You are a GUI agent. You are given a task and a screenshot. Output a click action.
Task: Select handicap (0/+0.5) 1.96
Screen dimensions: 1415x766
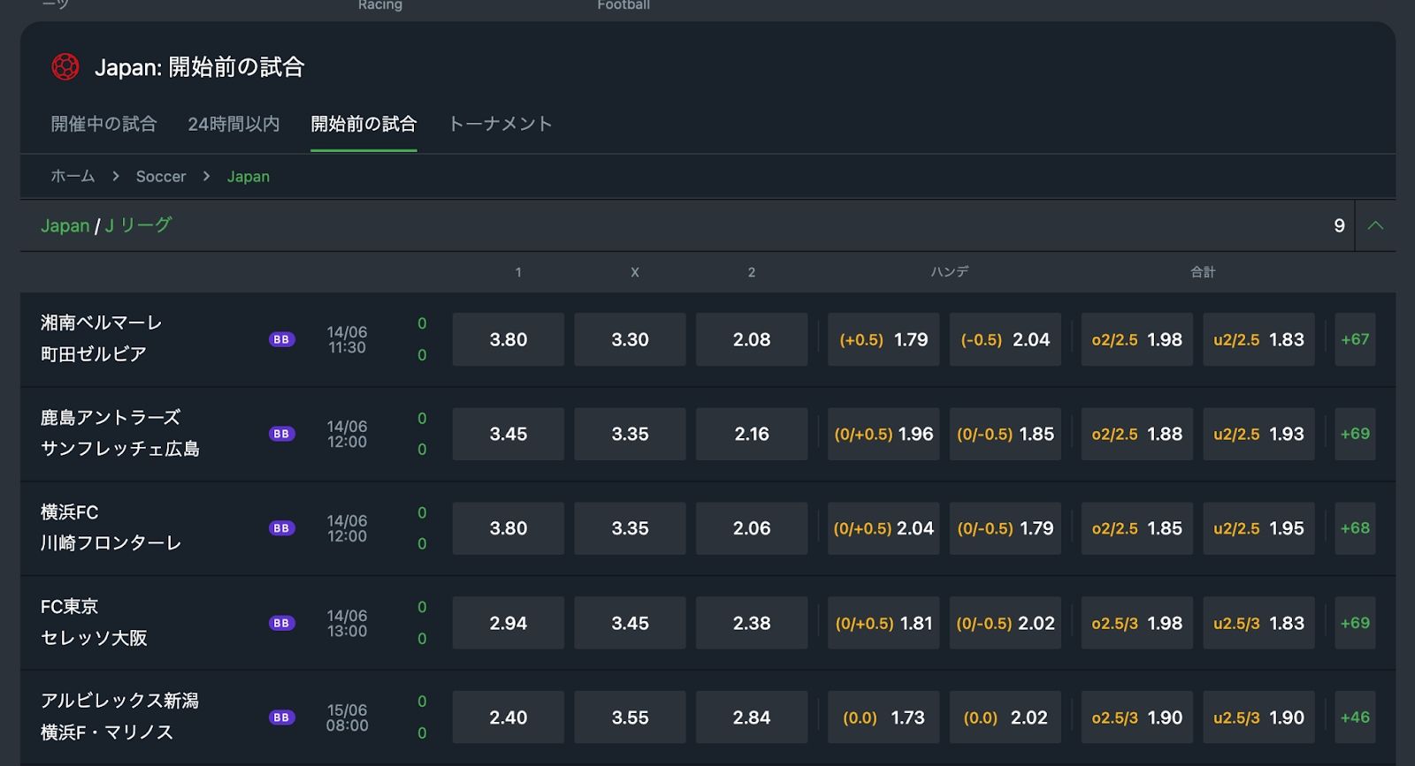(883, 434)
